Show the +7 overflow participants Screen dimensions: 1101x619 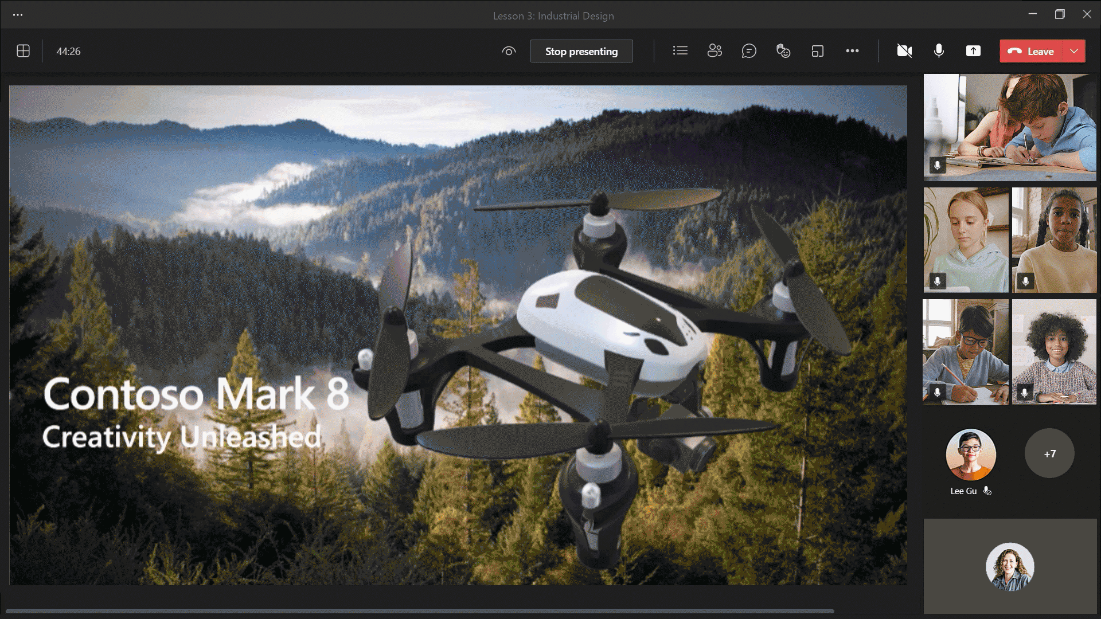point(1049,453)
